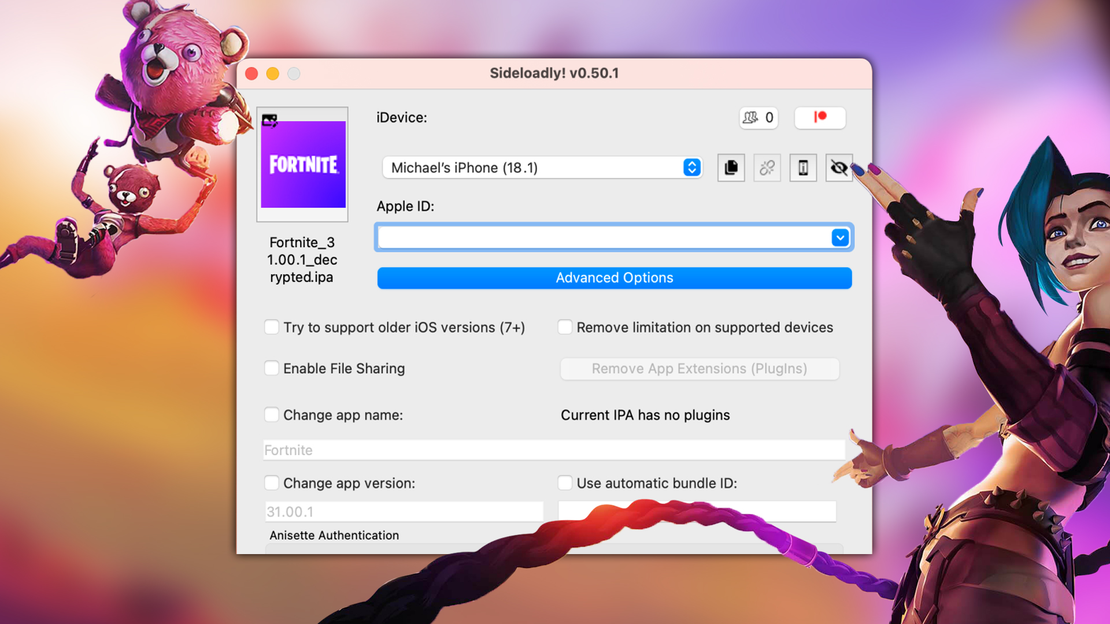Screen dimensions: 1110x624
Task: Click the Patreon supporter icon button
Action: [x=821, y=117]
